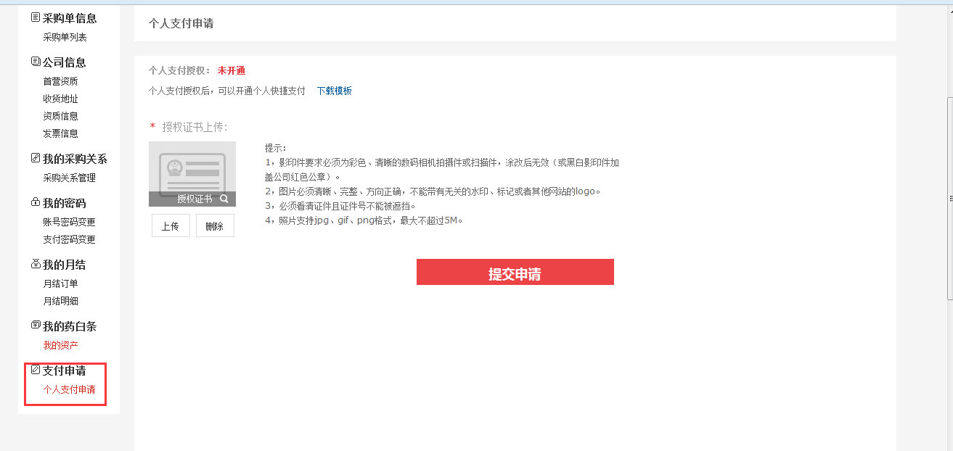
Task: Click the 支付申请 section icon
Action: [36, 370]
